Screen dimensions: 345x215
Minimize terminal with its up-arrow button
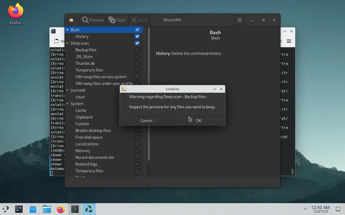[x=285, y=31]
